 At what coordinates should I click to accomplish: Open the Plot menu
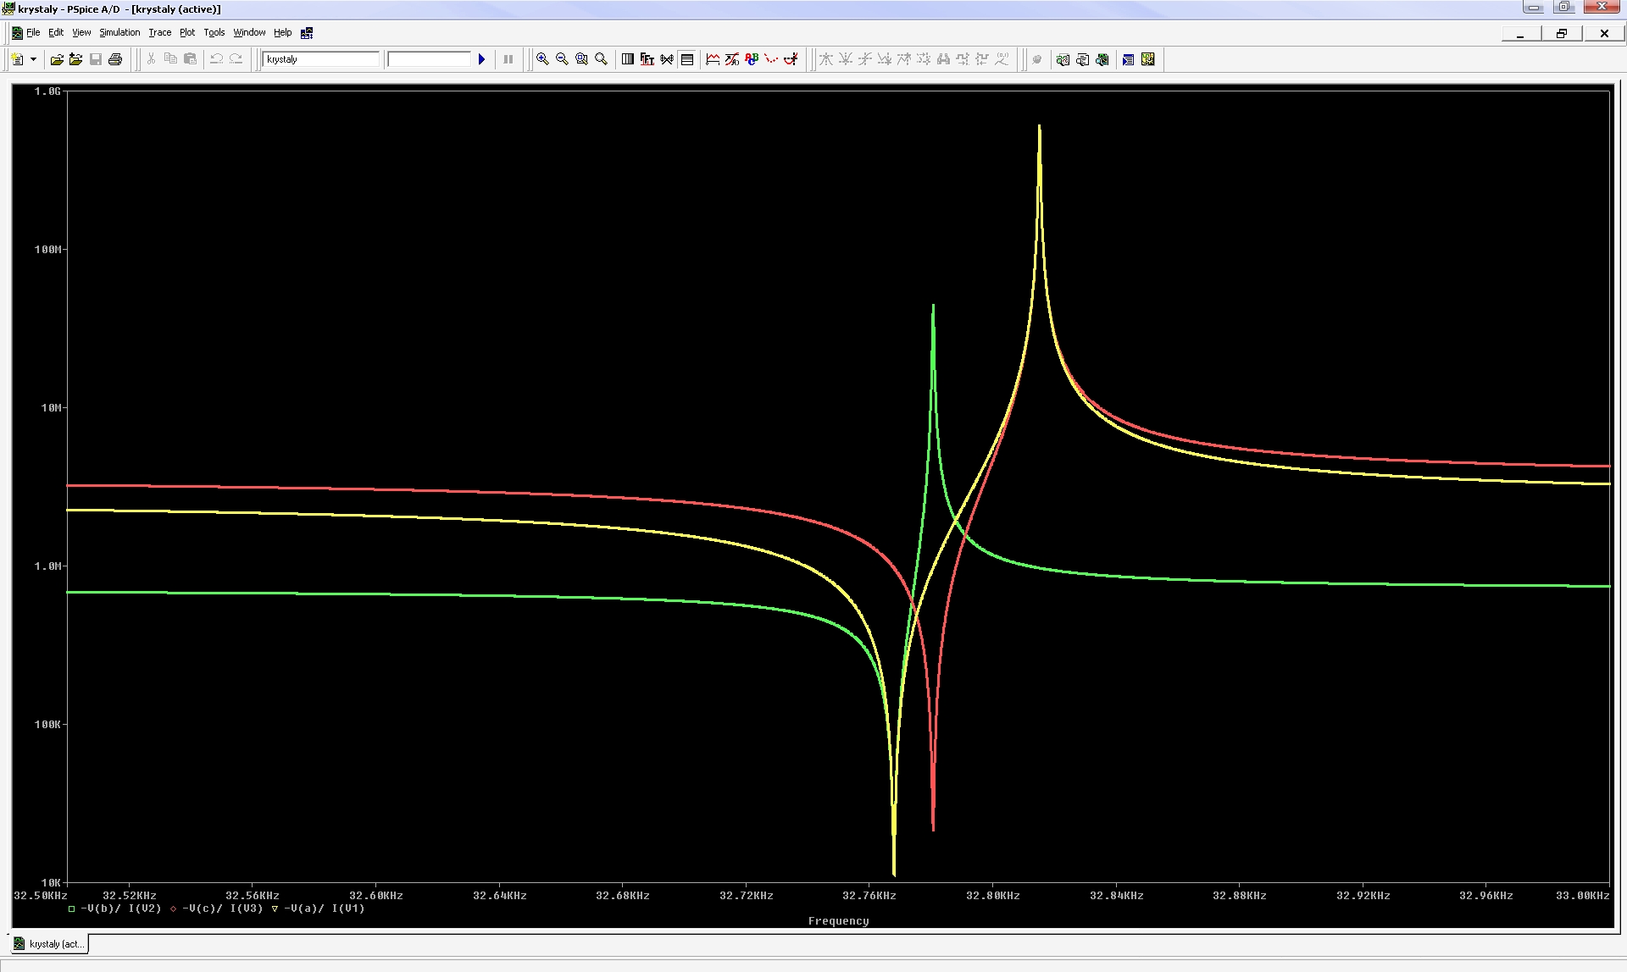(187, 32)
